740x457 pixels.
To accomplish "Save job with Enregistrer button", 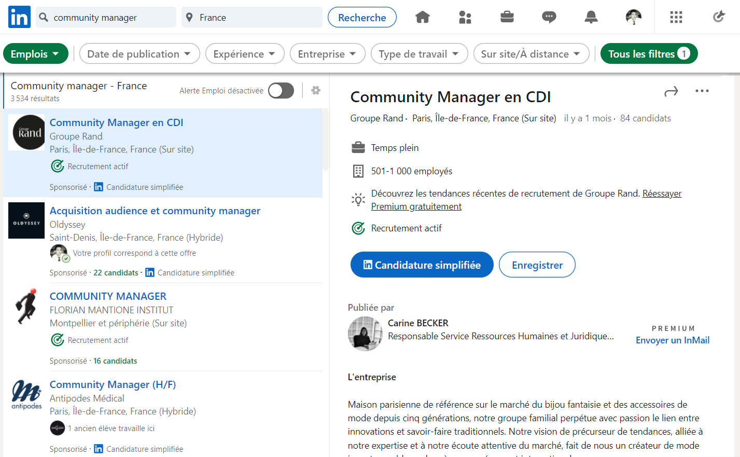I will point(537,265).
